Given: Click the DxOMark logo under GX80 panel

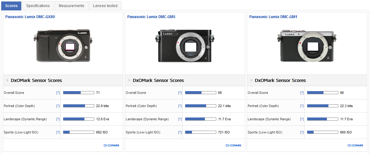Looking at the screenshot, I should (x=112, y=145).
